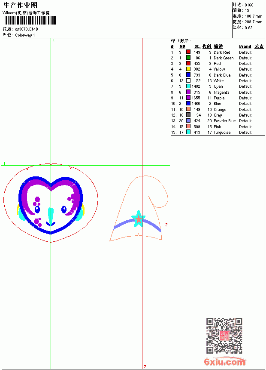This screenshot has width=266, height=370.
Task: Select the blue heart face design
Action: tap(51, 204)
